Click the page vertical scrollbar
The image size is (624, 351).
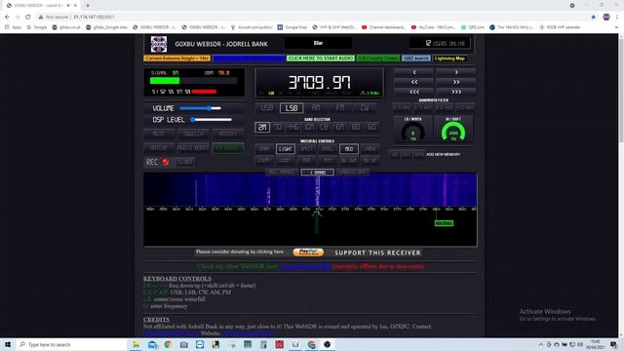point(621,185)
